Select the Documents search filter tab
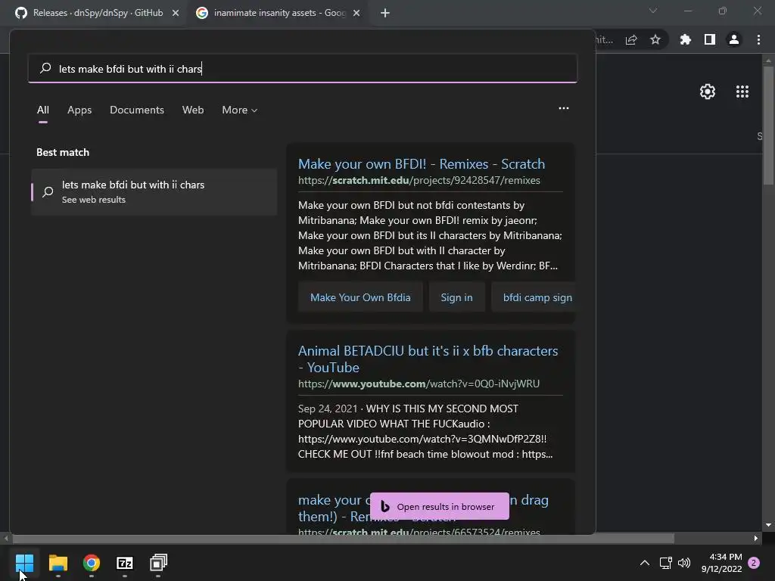Image resolution: width=775 pixels, height=581 pixels. pos(137,110)
